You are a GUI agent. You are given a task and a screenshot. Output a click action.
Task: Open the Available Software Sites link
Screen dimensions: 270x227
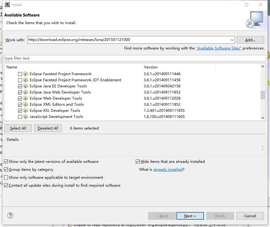[x=219, y=48]
